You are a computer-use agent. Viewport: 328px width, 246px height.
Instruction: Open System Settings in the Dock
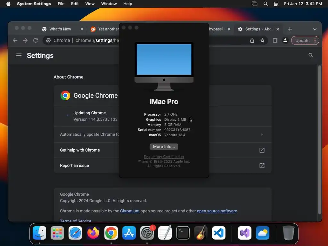pos(147,233)
